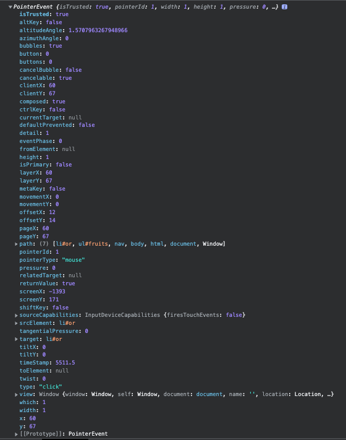Click the y: 67 row
The width and height of the screenshot is (346, 440).
point(27,426)
